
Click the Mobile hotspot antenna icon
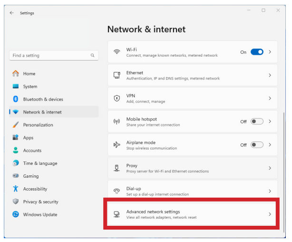point(117,121)
